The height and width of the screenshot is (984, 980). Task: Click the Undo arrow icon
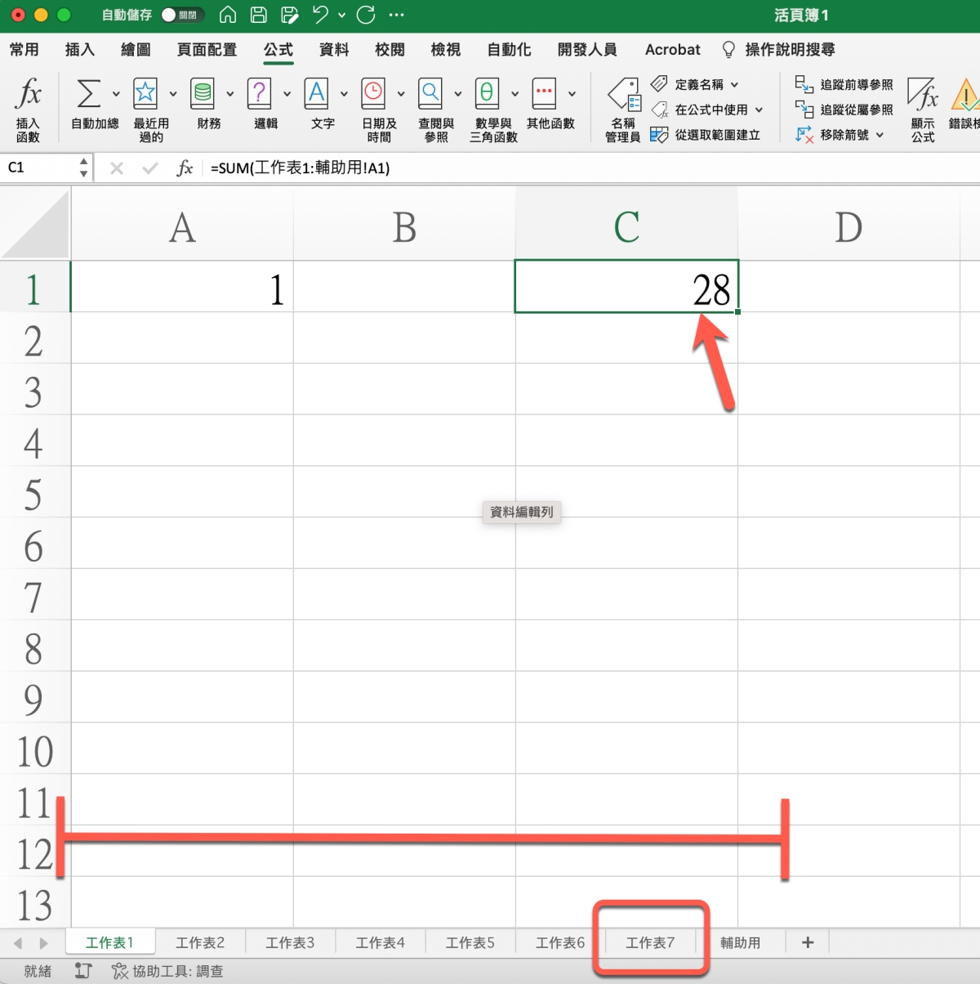click(320, 15)
